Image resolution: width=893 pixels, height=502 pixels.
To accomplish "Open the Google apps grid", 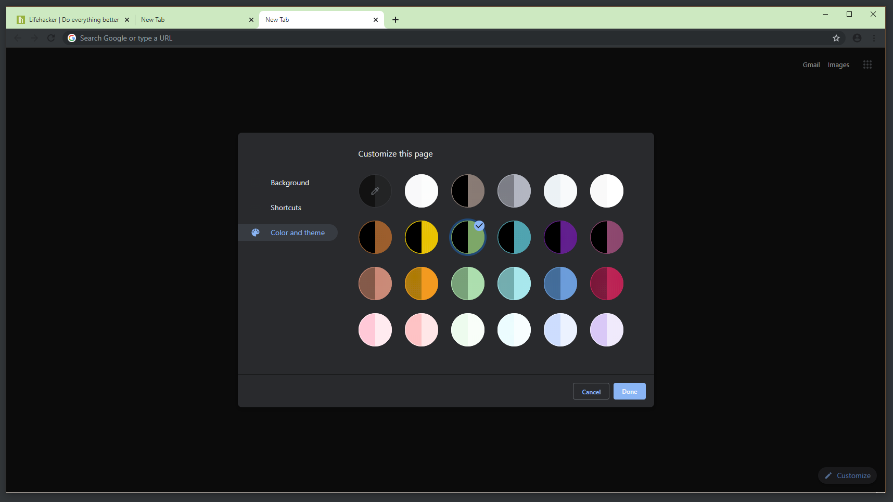I will (x=868, y=65).
